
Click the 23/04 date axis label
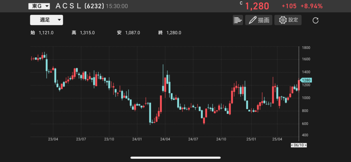tap(53, 139)
